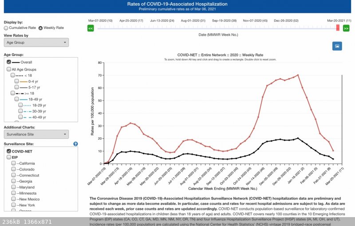Select the Connecticut site checkbox
Screen dimensions: 355x226
[x=13, y=175]
